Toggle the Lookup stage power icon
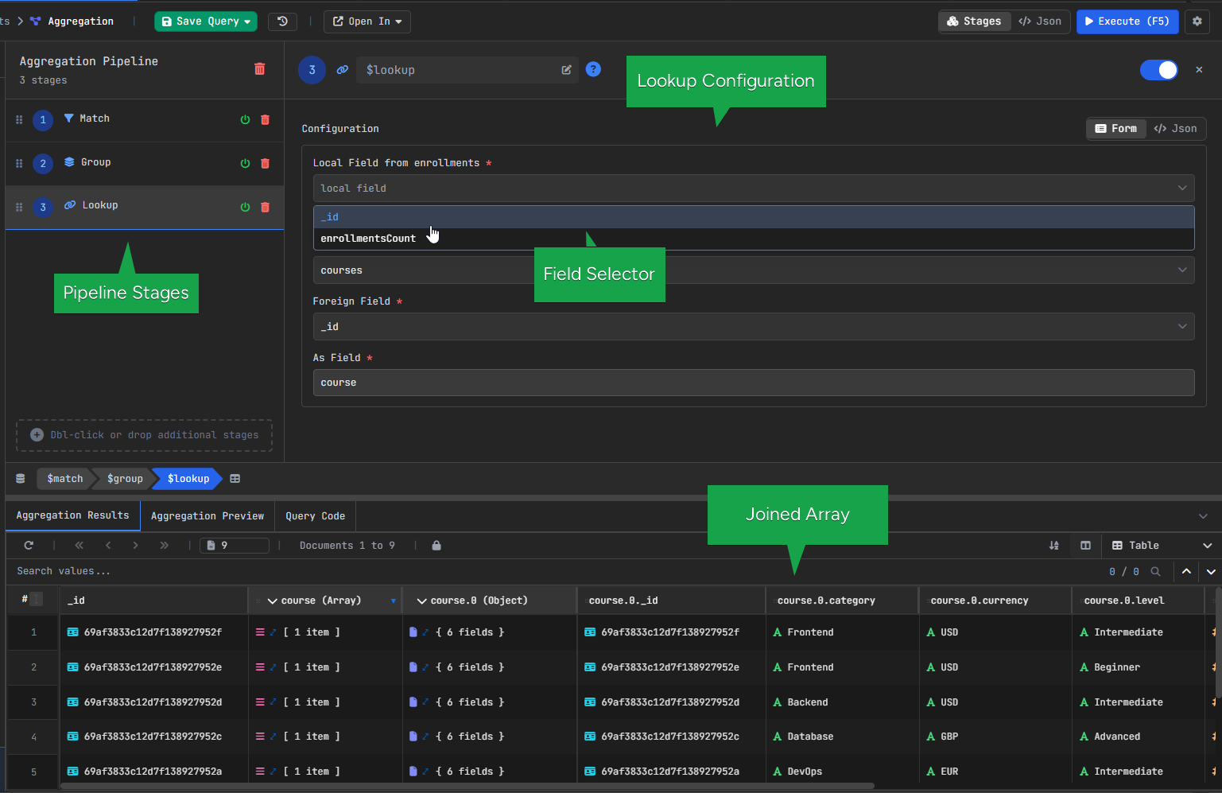 (245, 208)
